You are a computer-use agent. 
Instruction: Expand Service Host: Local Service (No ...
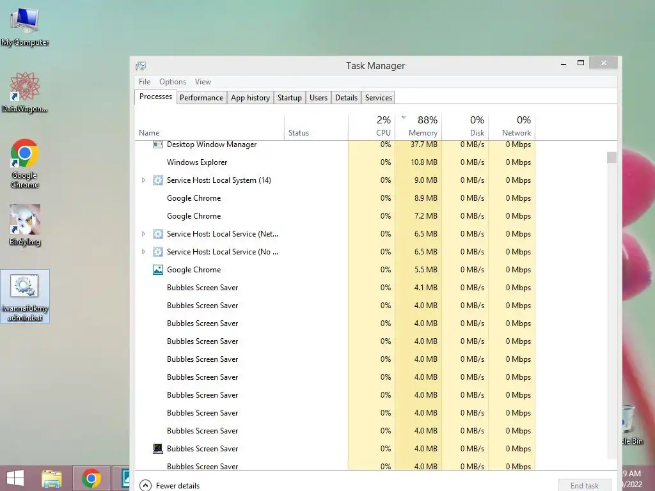point(143,252)
